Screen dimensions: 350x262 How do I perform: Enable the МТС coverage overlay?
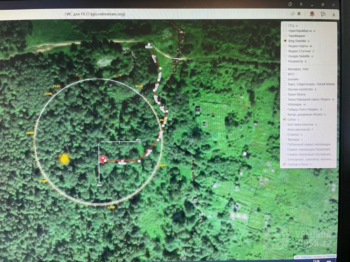coord(285,74)
